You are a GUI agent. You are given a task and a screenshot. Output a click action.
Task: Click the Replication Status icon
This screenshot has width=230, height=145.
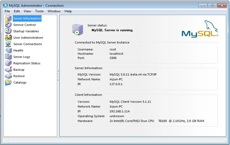click(8, 63)
